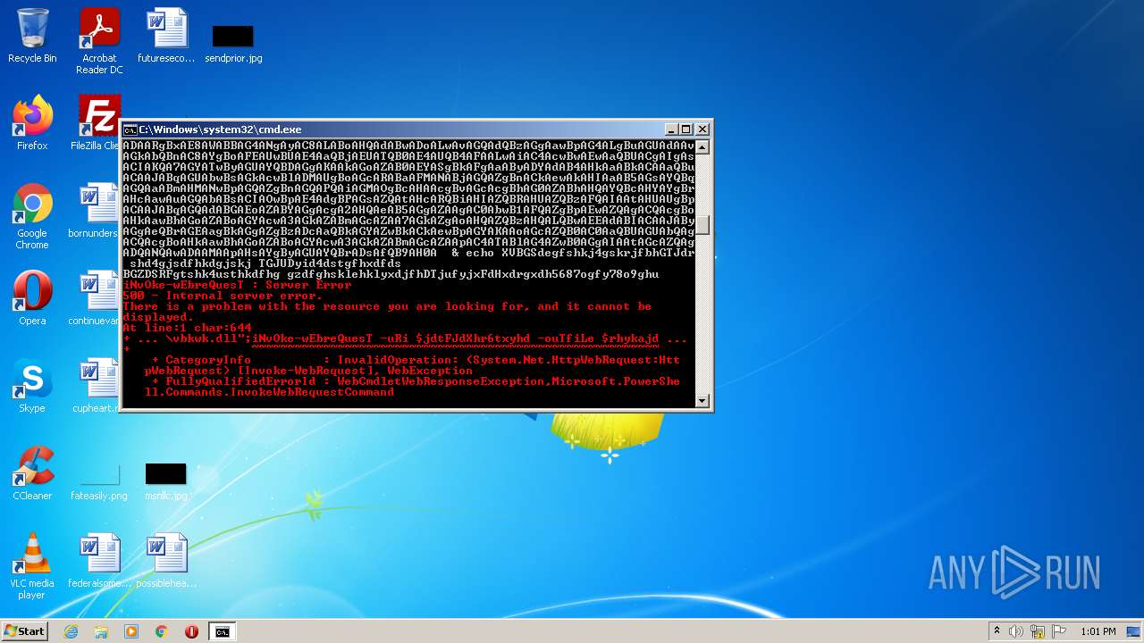Open the federalsome Word document
This screenshot has height=643, width=1144.
pos(99,561)
